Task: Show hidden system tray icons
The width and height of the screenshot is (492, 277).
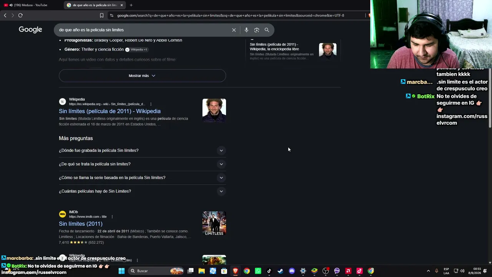Action: pos(428,271)
